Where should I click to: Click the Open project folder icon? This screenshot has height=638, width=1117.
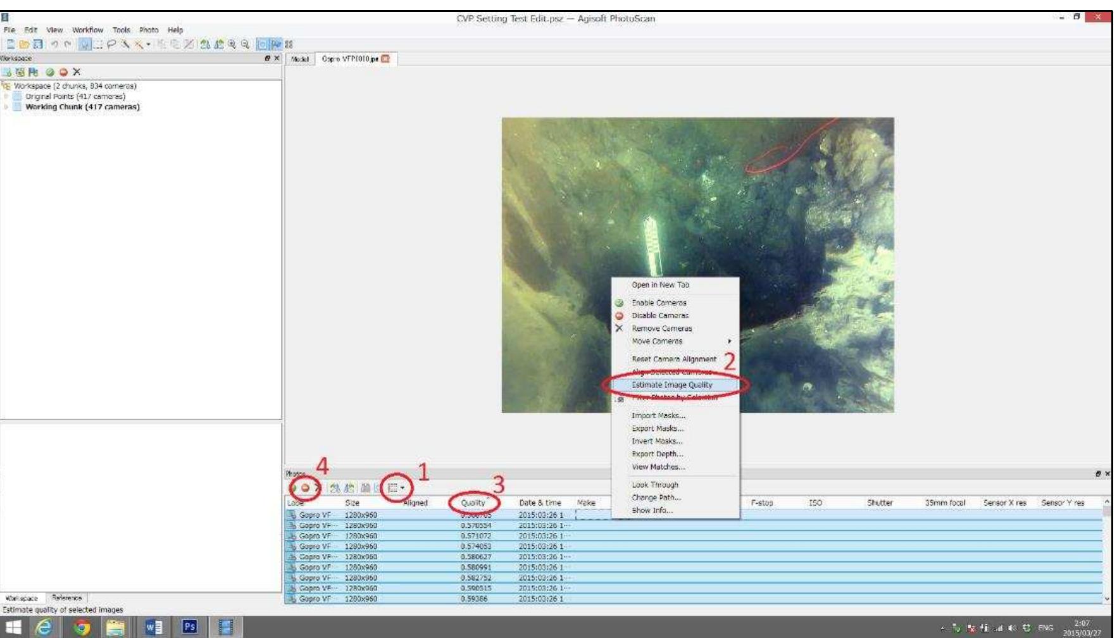tap(24, 44)
